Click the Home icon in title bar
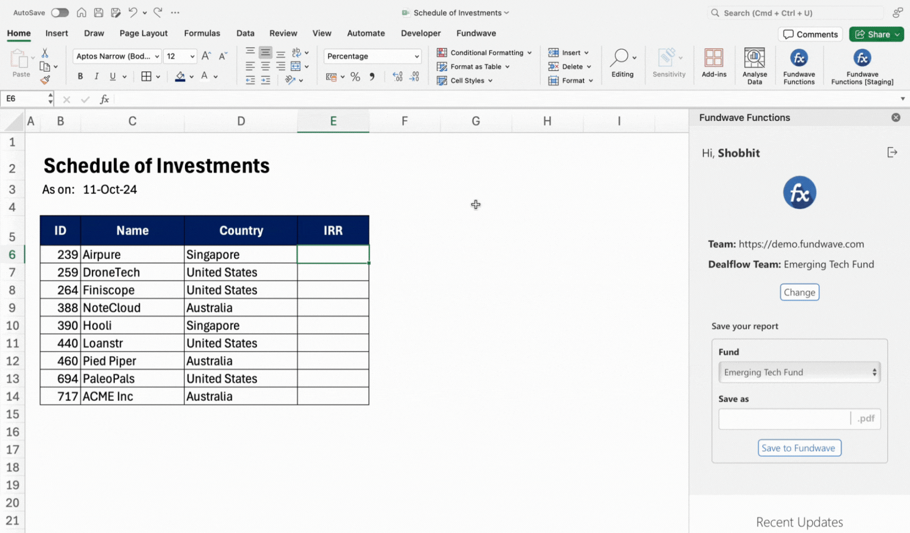This screenshot has height=533, width=910. [x=81, y=12]
